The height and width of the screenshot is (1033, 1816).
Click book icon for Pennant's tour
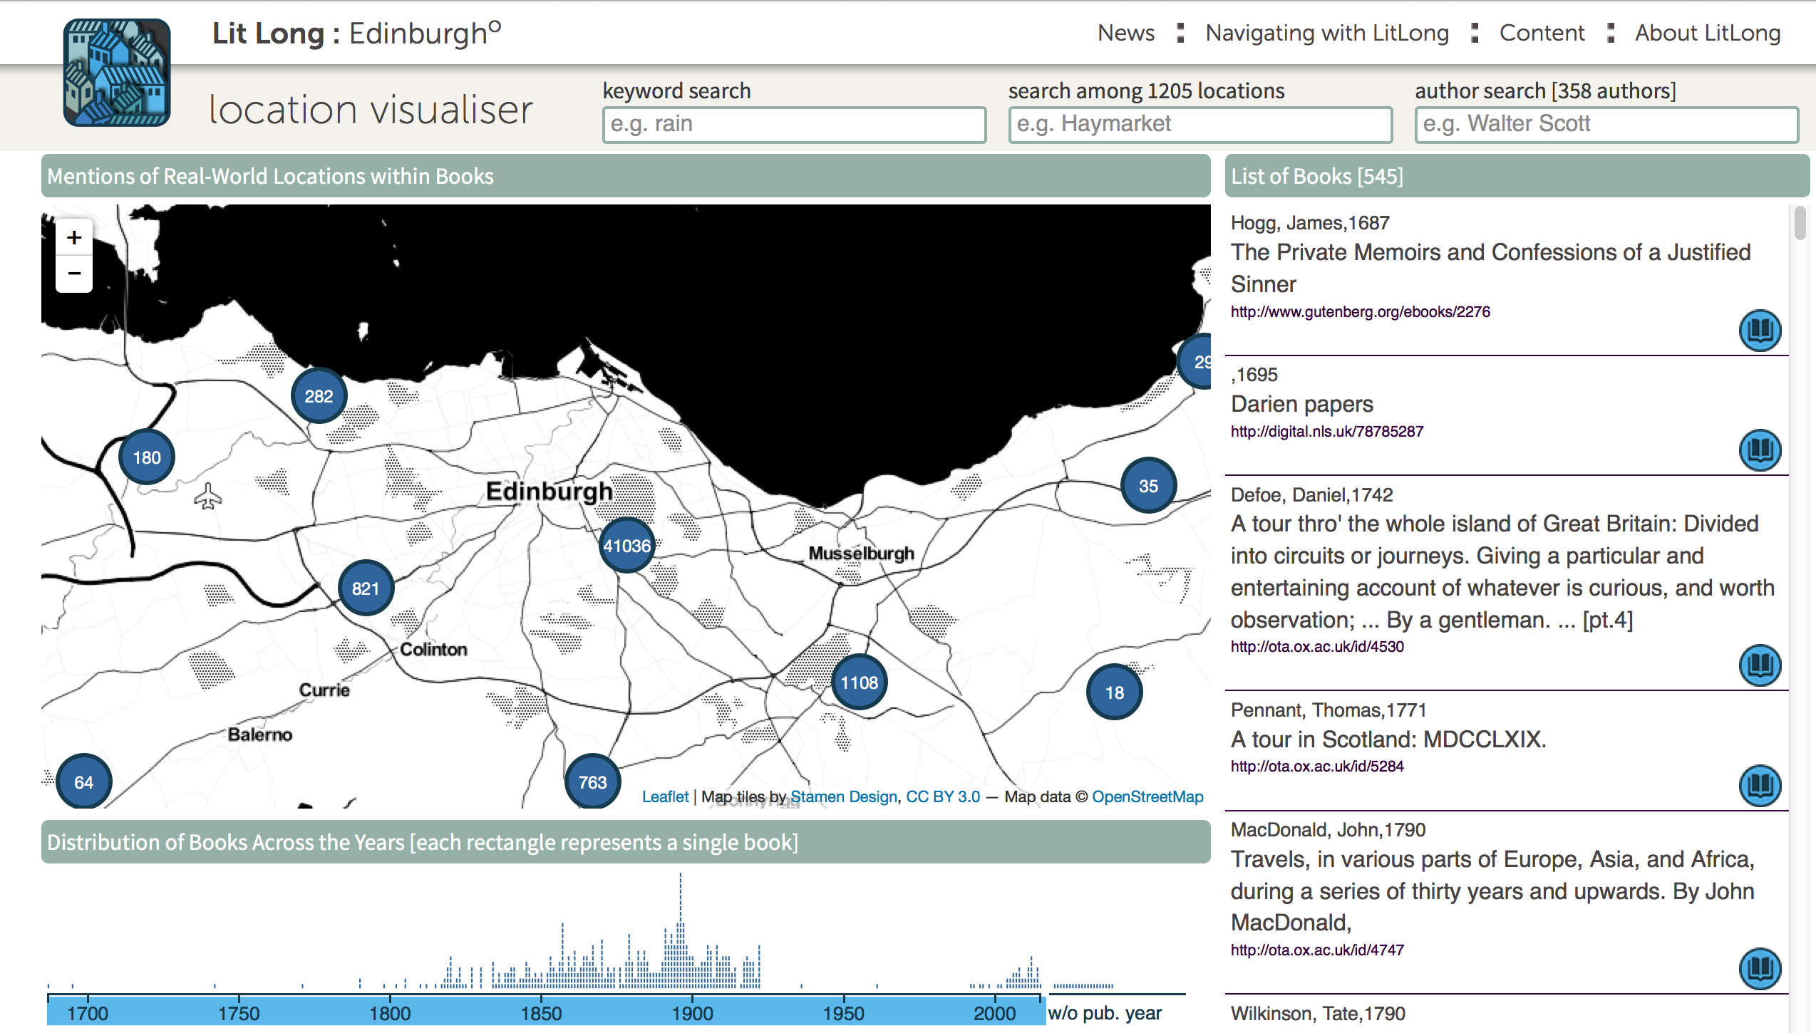coord(1759,785)
